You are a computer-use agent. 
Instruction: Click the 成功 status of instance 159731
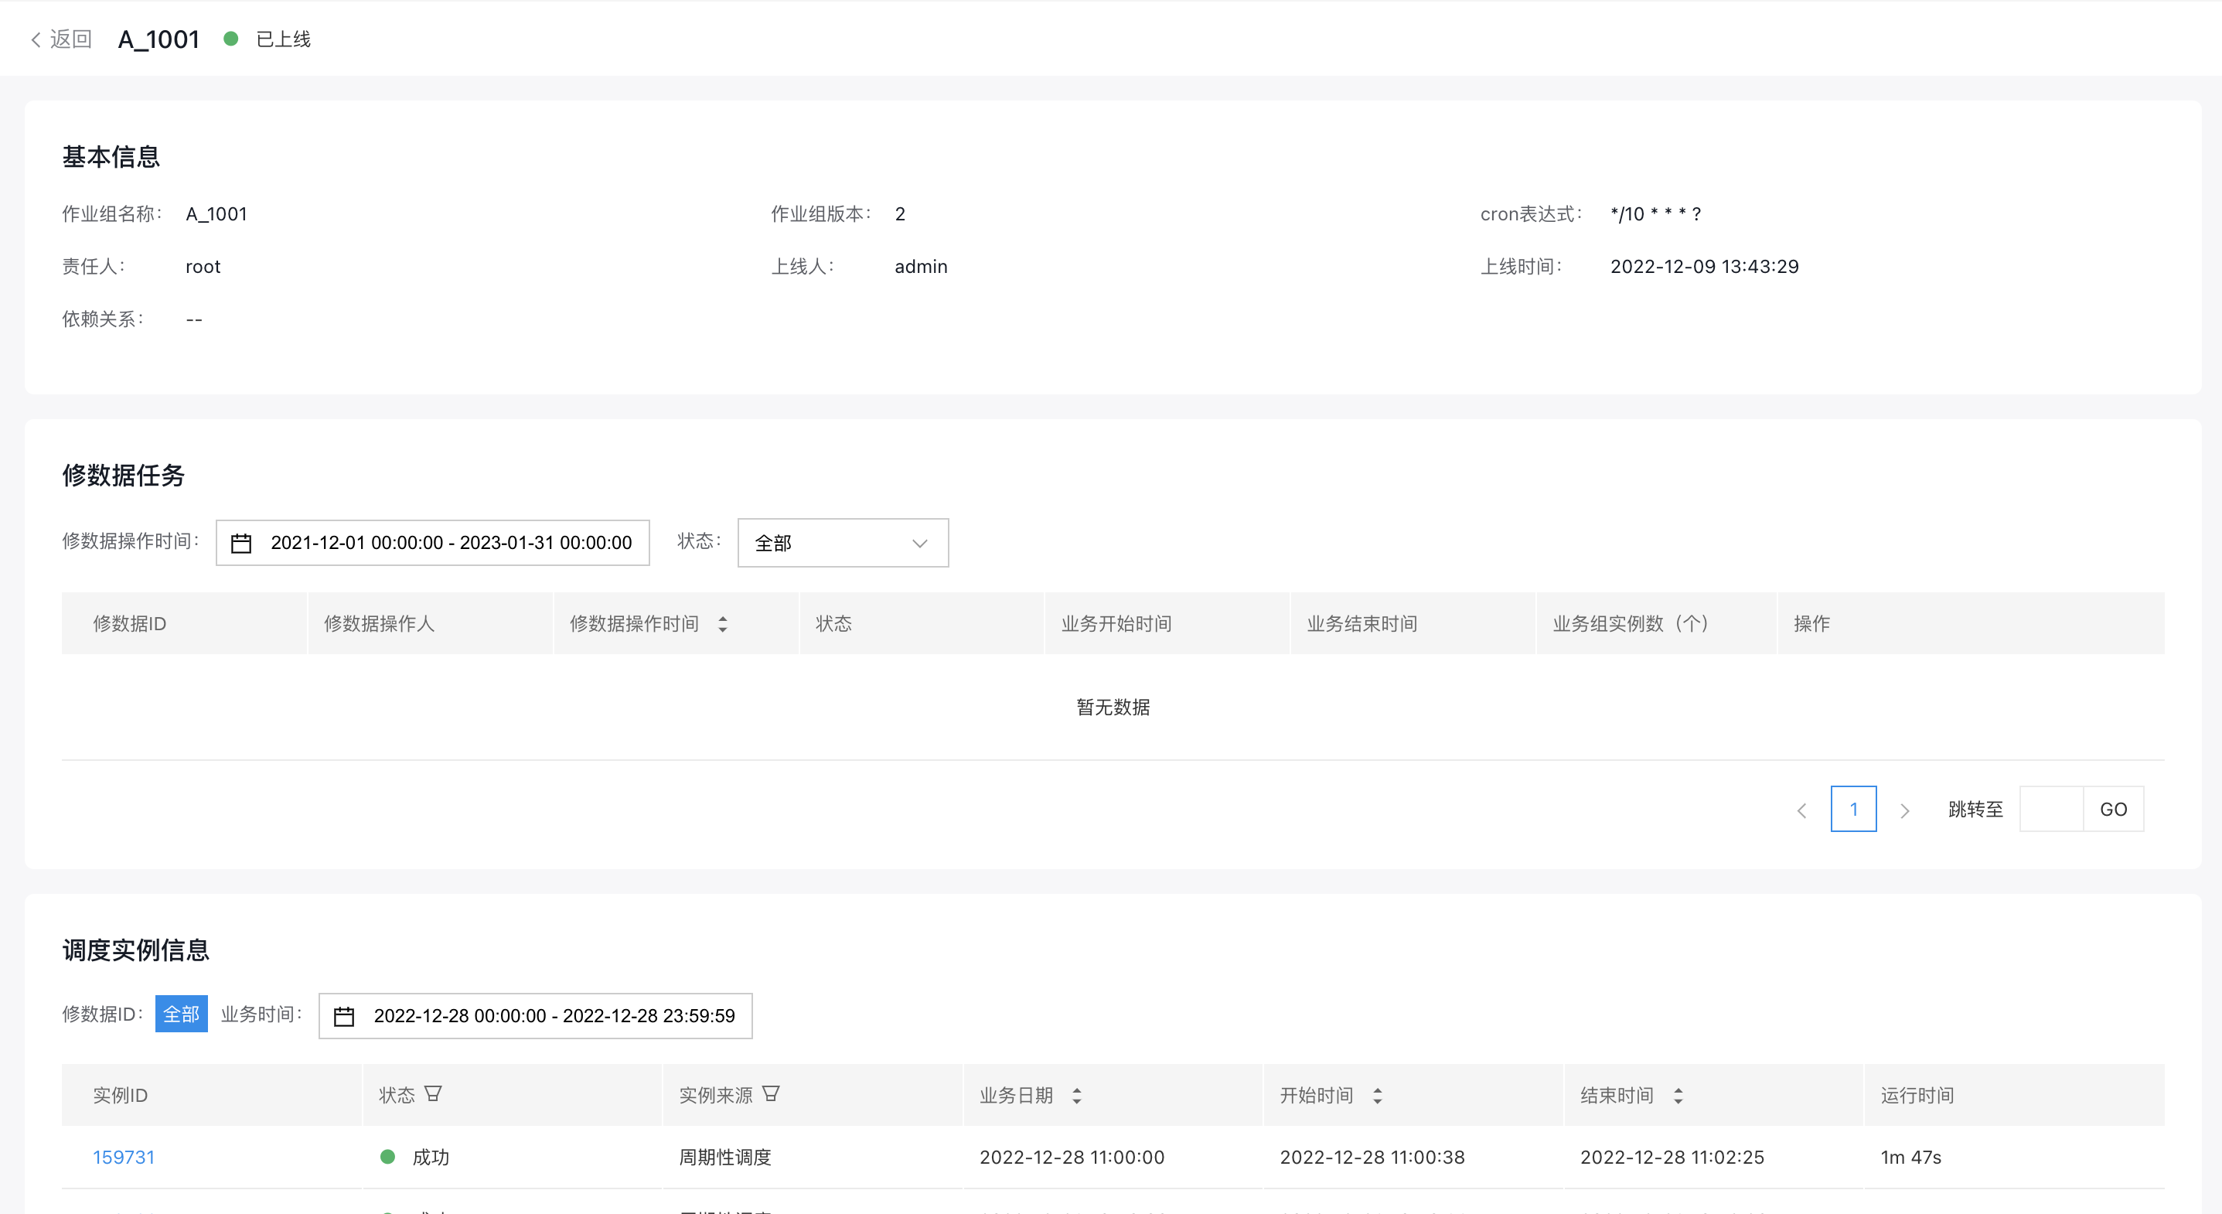[x=415, y=1157]
